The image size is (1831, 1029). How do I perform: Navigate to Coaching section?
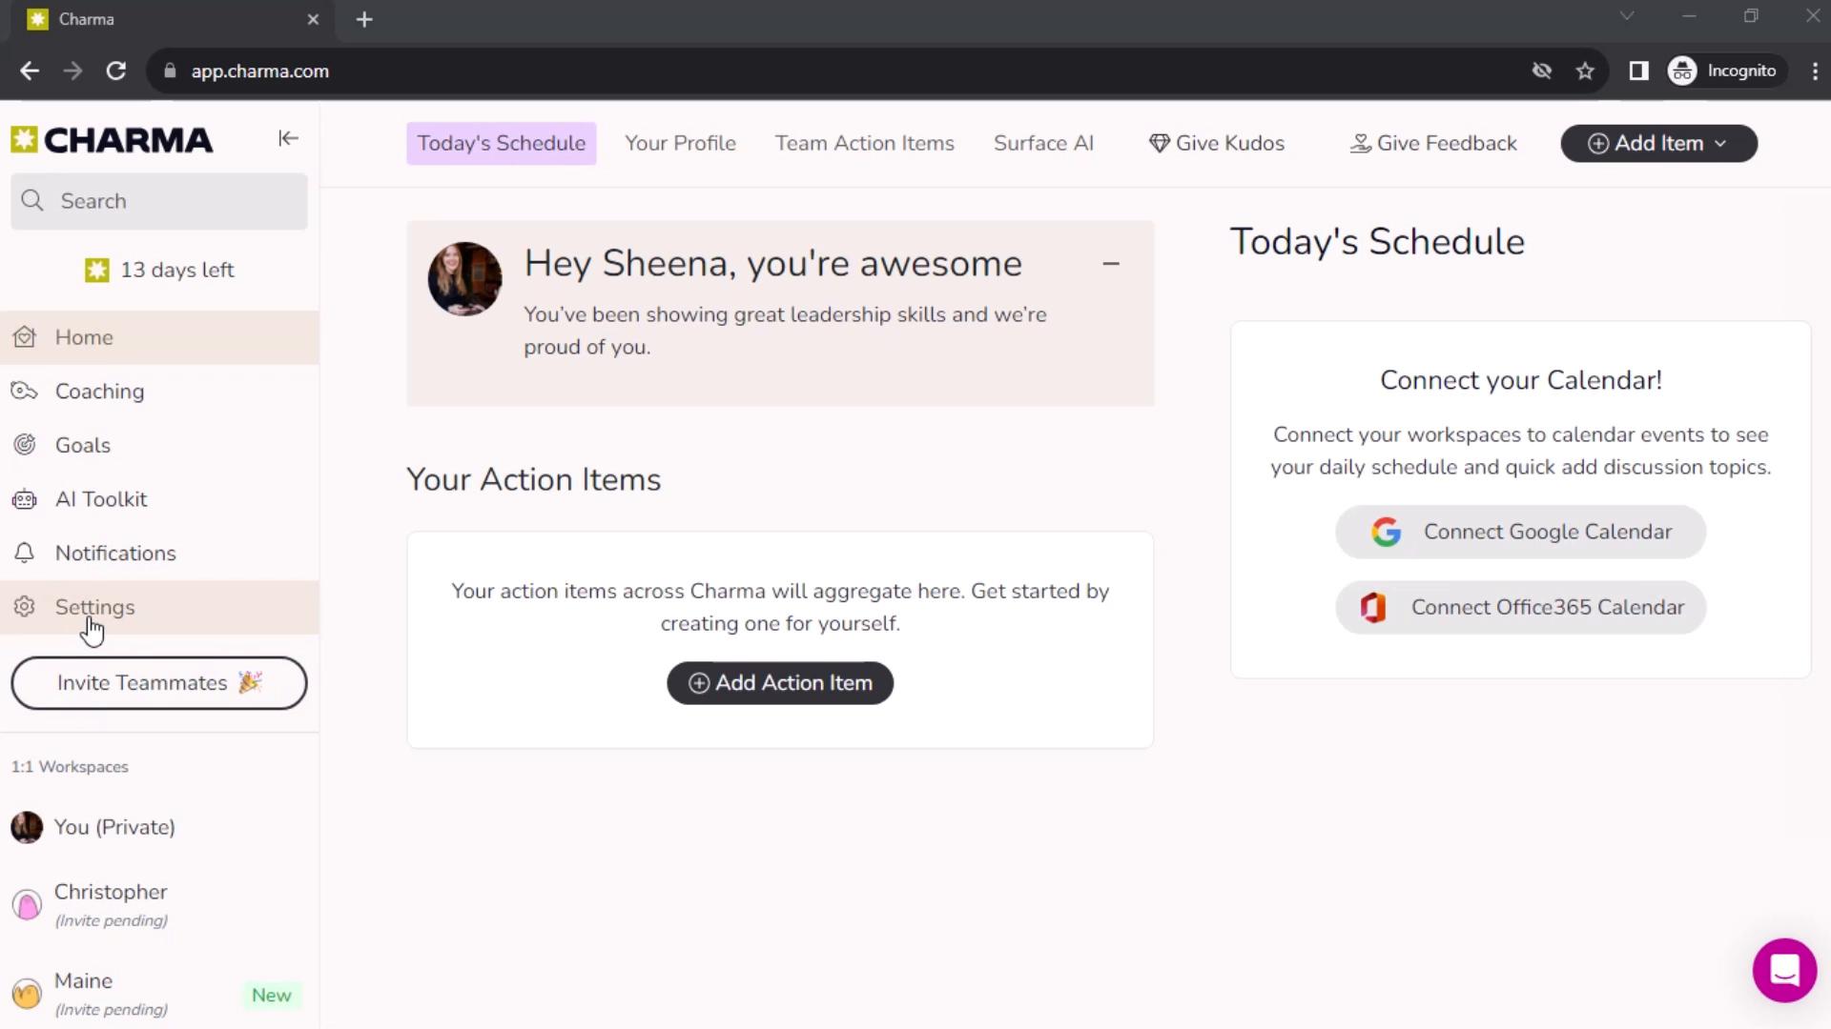click(99, 391)
